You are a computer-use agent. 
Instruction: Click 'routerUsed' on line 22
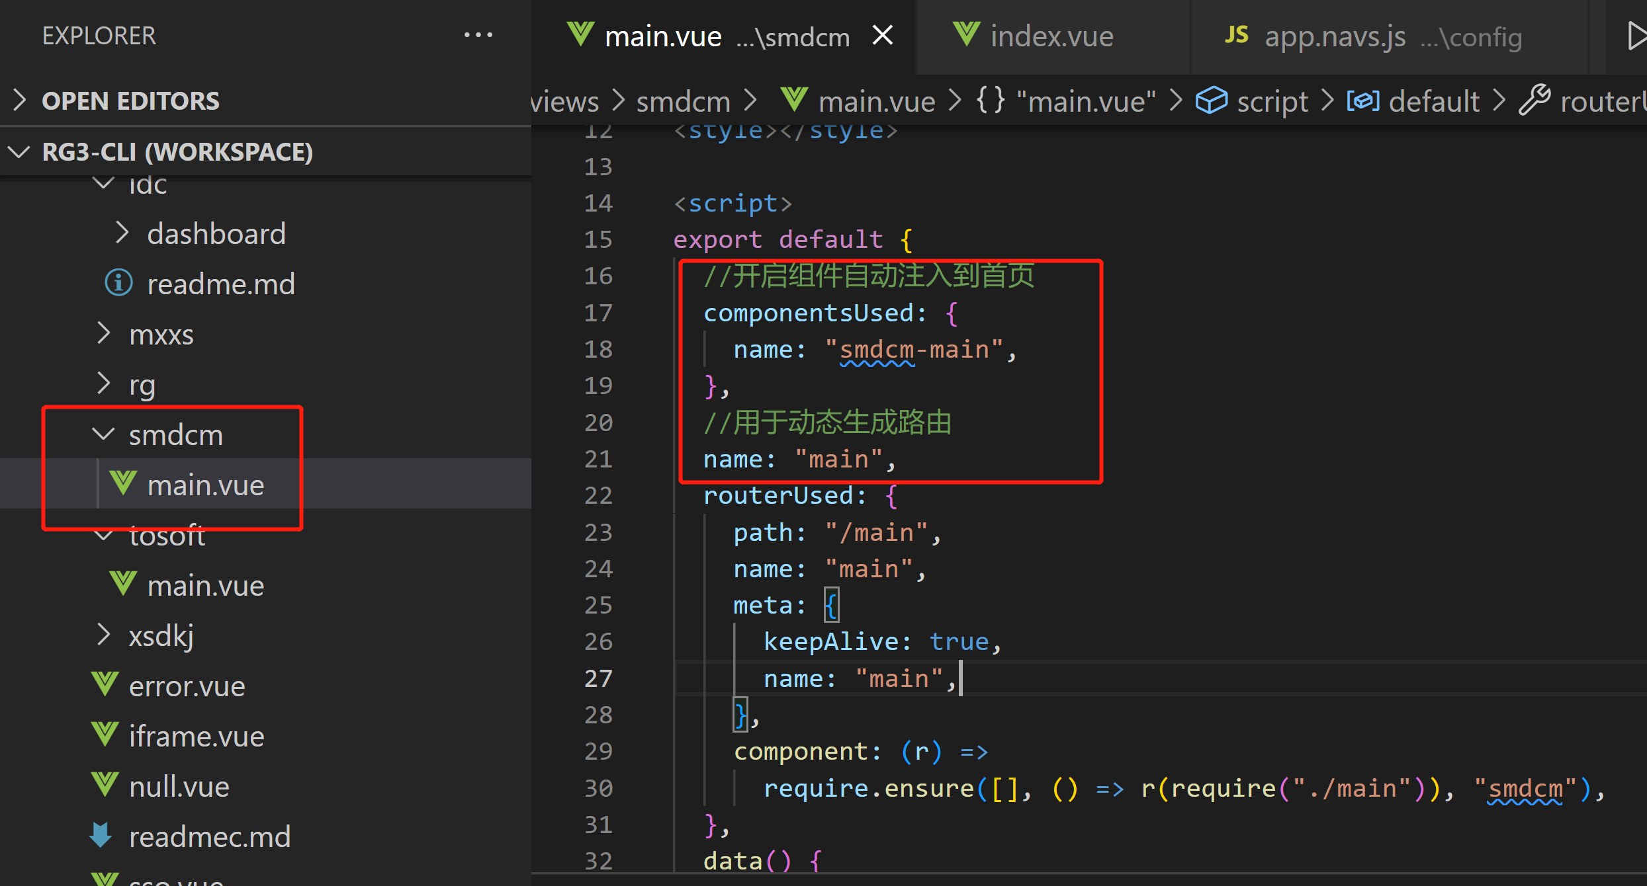[778, 495]
